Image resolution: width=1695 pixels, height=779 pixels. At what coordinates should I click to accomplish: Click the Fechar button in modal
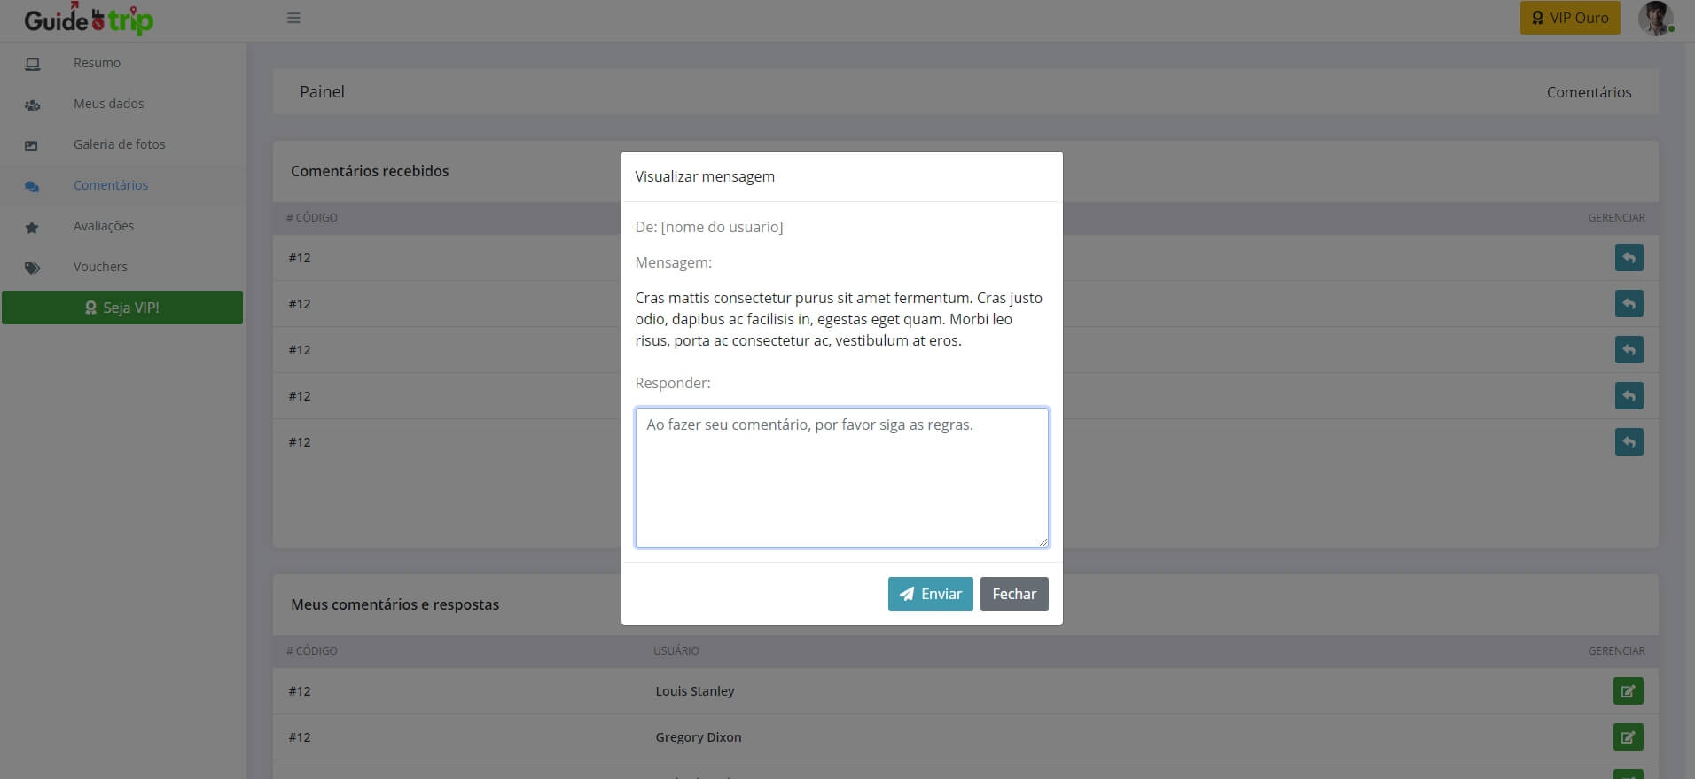coord(1014,594)
